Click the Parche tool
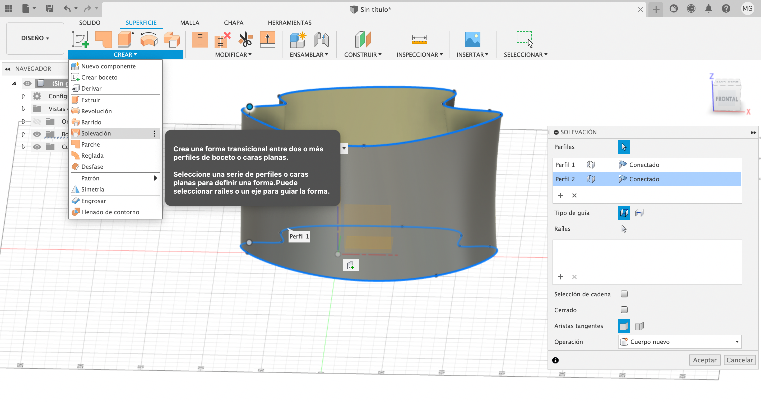 point(90,144)
